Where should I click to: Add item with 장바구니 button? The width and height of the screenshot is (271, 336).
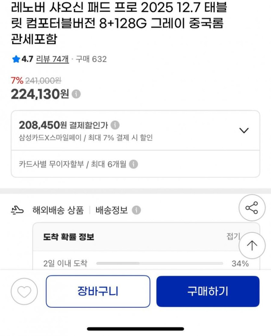point(98,291)
